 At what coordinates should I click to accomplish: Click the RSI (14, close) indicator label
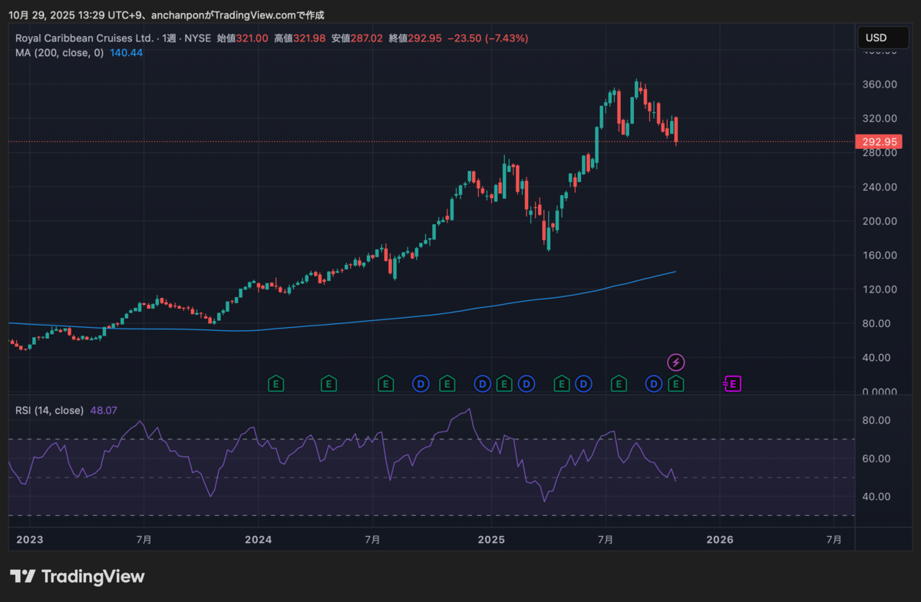49,411
